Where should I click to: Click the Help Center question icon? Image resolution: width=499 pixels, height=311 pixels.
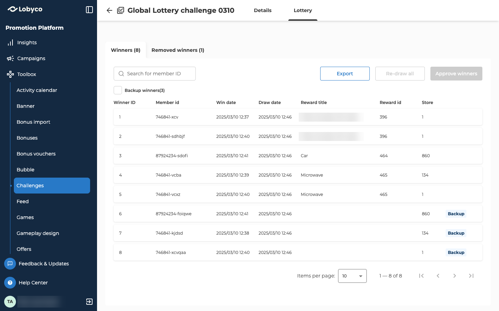click(10, 283)
